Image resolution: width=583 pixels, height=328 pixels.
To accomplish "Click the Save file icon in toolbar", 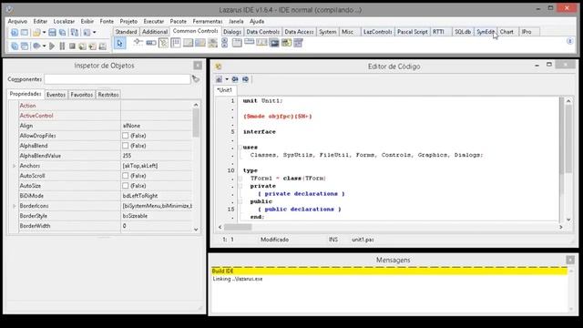I will [52, 33].
